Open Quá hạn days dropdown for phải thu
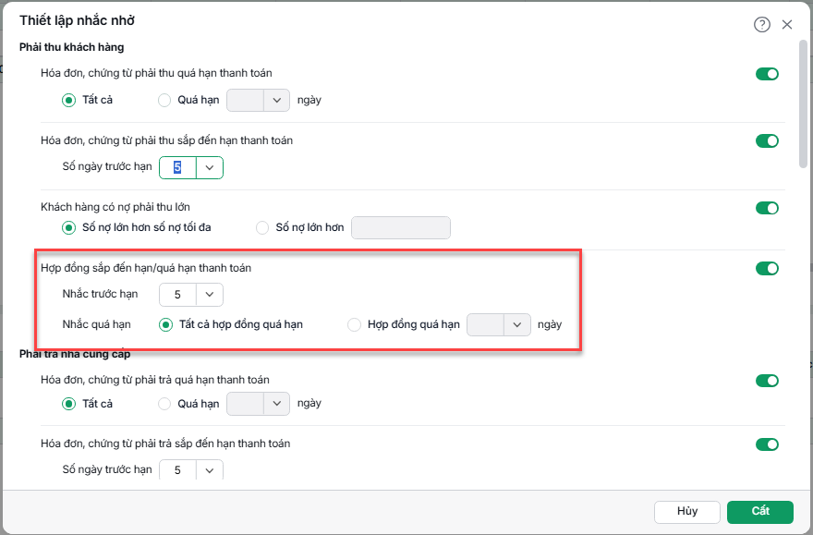Screen dimensions: 813x535 [276, 101]
